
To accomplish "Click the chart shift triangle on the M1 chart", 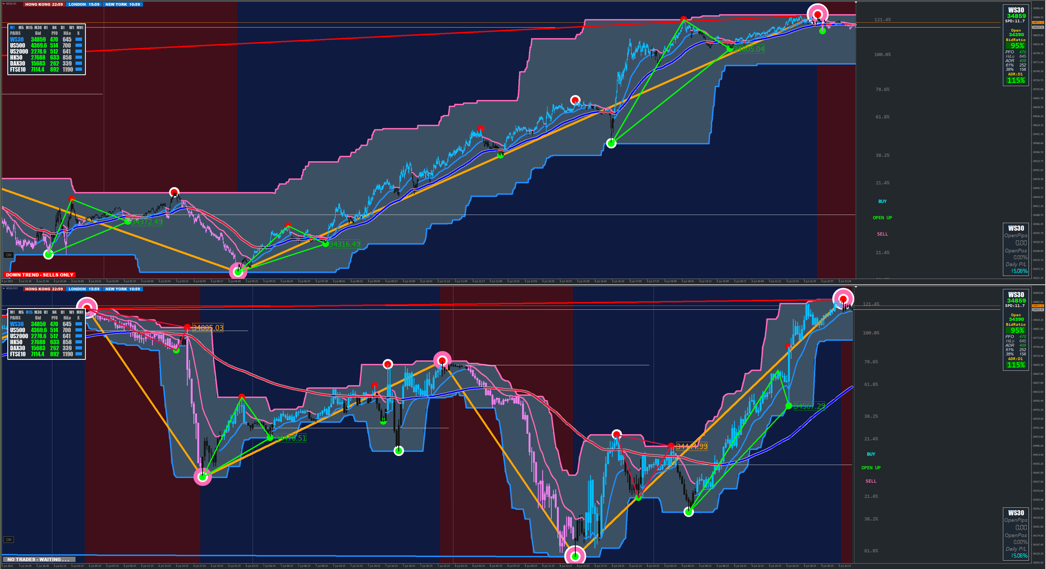I will [856, 2].
